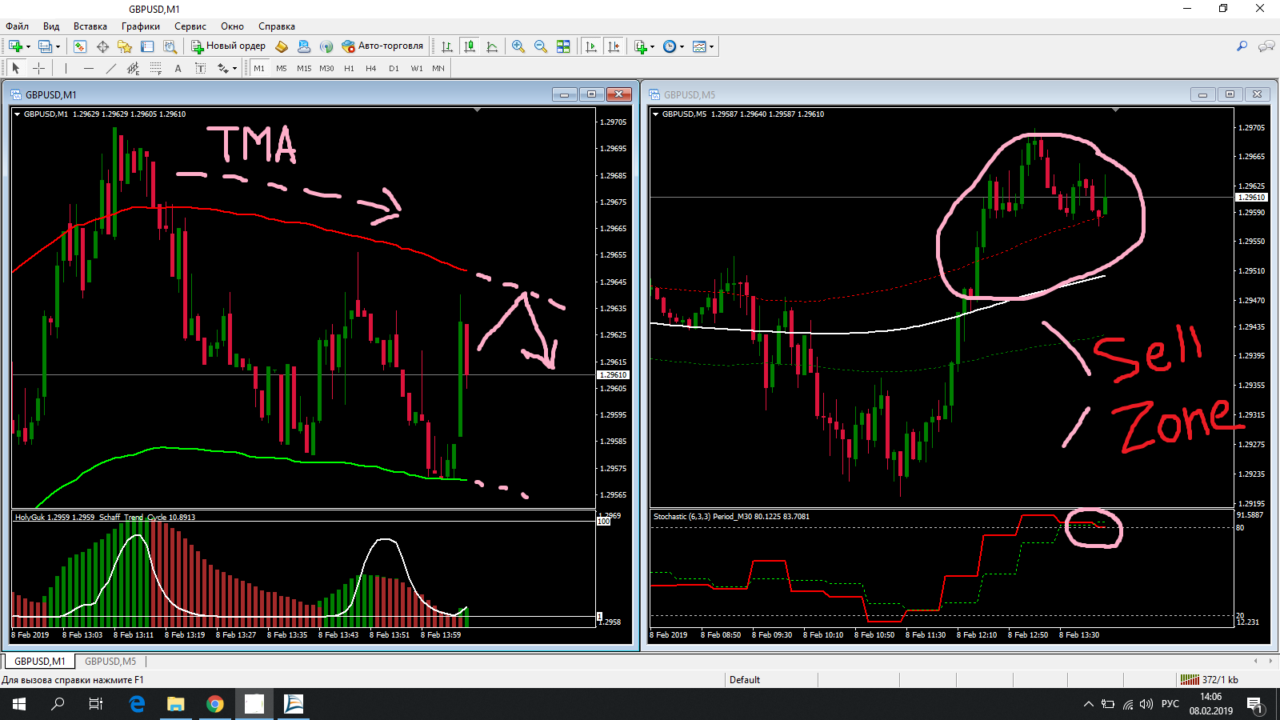Open the Вид menu
This screenshot has width=1280, height=720.
(51, 26)
